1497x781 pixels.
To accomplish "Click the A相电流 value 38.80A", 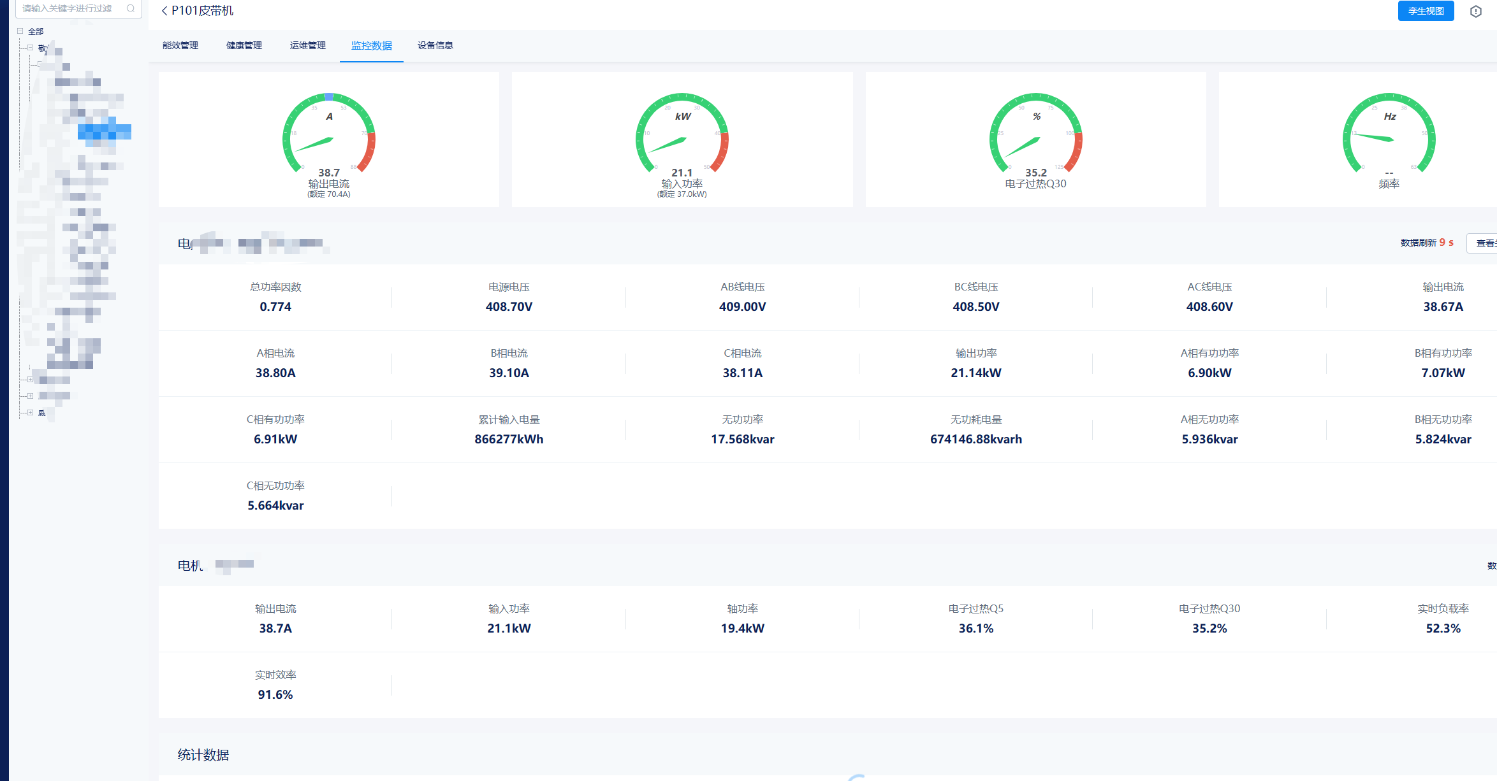I will pyautogui.click(x=275, y=373).
